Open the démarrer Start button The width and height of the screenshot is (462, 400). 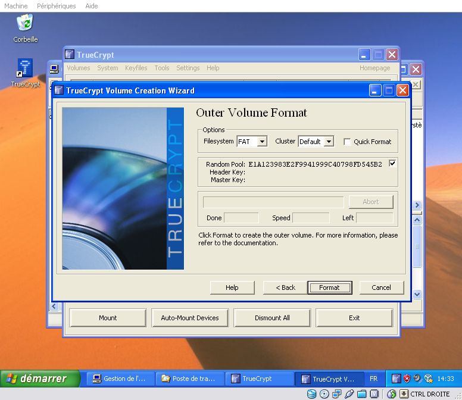tap(40, 379)
